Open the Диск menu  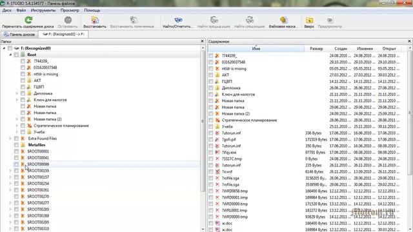point(7,10)
